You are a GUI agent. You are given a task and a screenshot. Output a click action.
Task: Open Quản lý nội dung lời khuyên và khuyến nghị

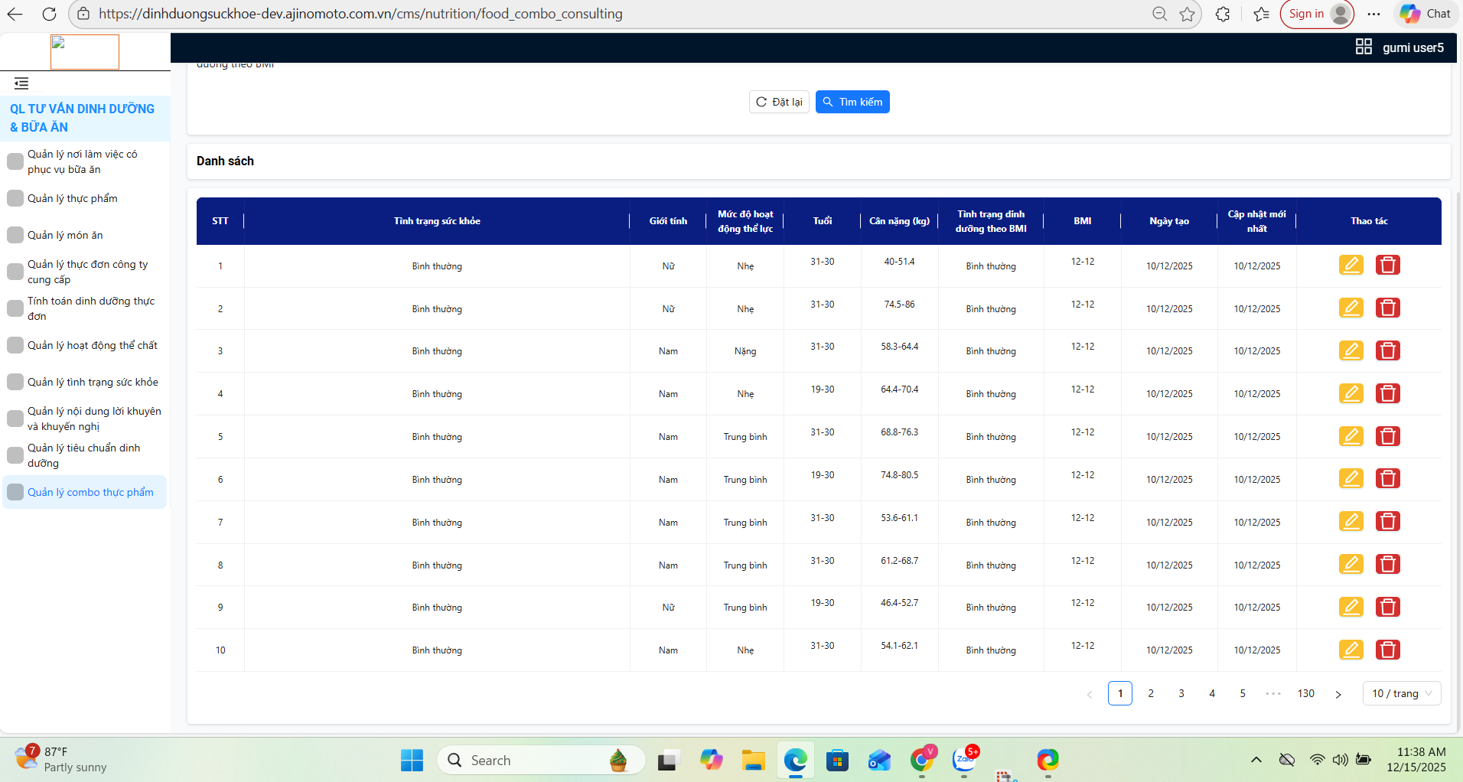[x=85, y=419]
